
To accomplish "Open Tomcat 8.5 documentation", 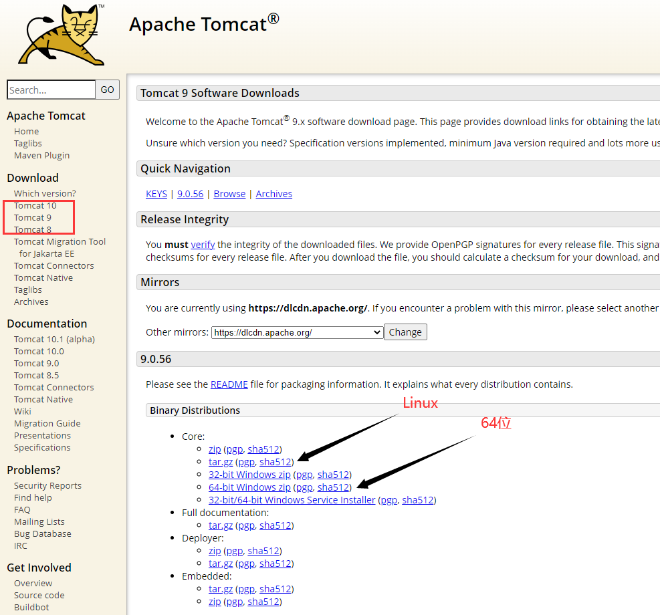I will (36, 375).
